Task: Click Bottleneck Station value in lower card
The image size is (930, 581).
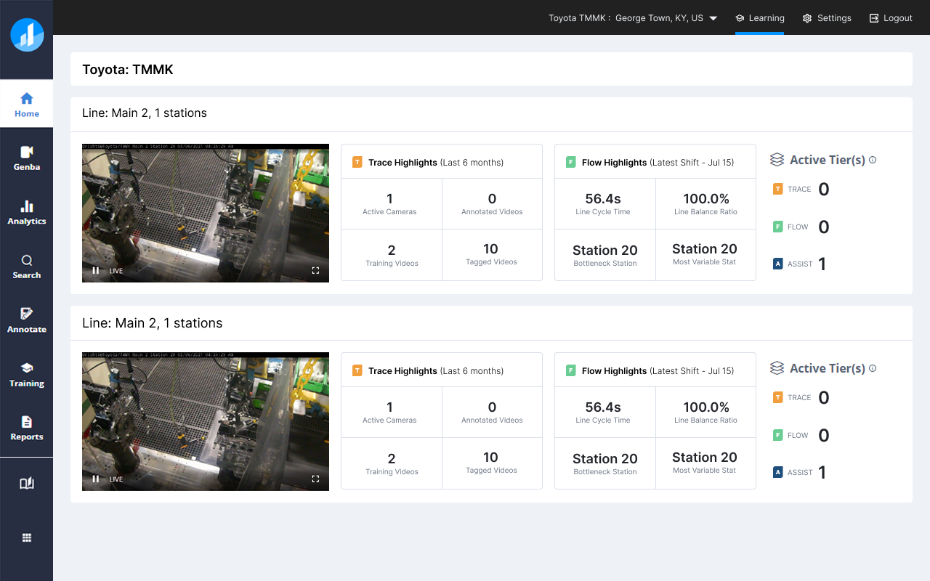Action: pos(605,458)
